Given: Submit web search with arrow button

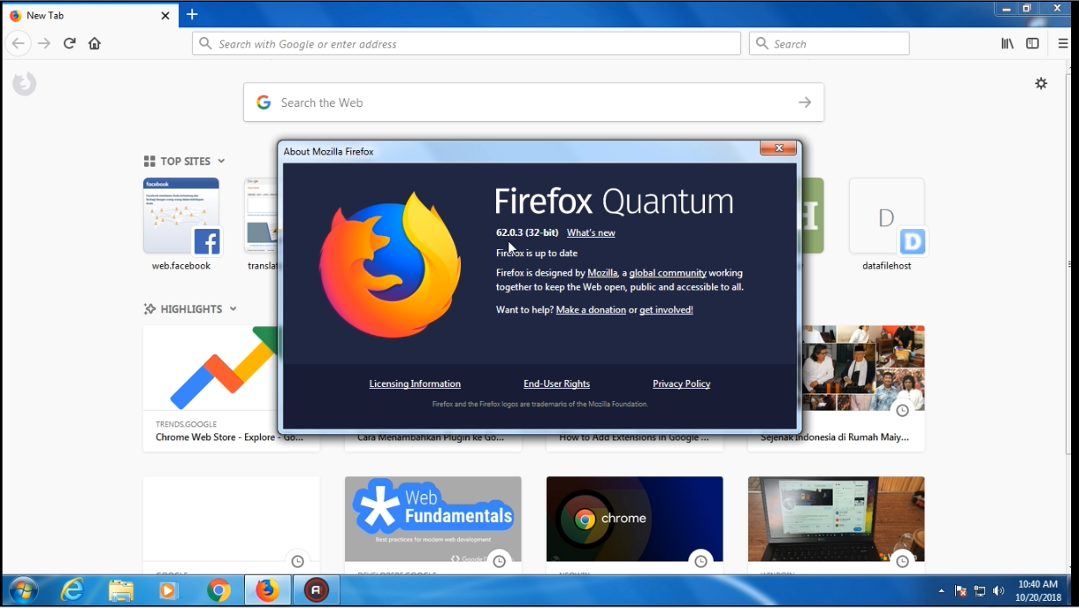Looking at the screenshot, I should click(x=804, y=103).
